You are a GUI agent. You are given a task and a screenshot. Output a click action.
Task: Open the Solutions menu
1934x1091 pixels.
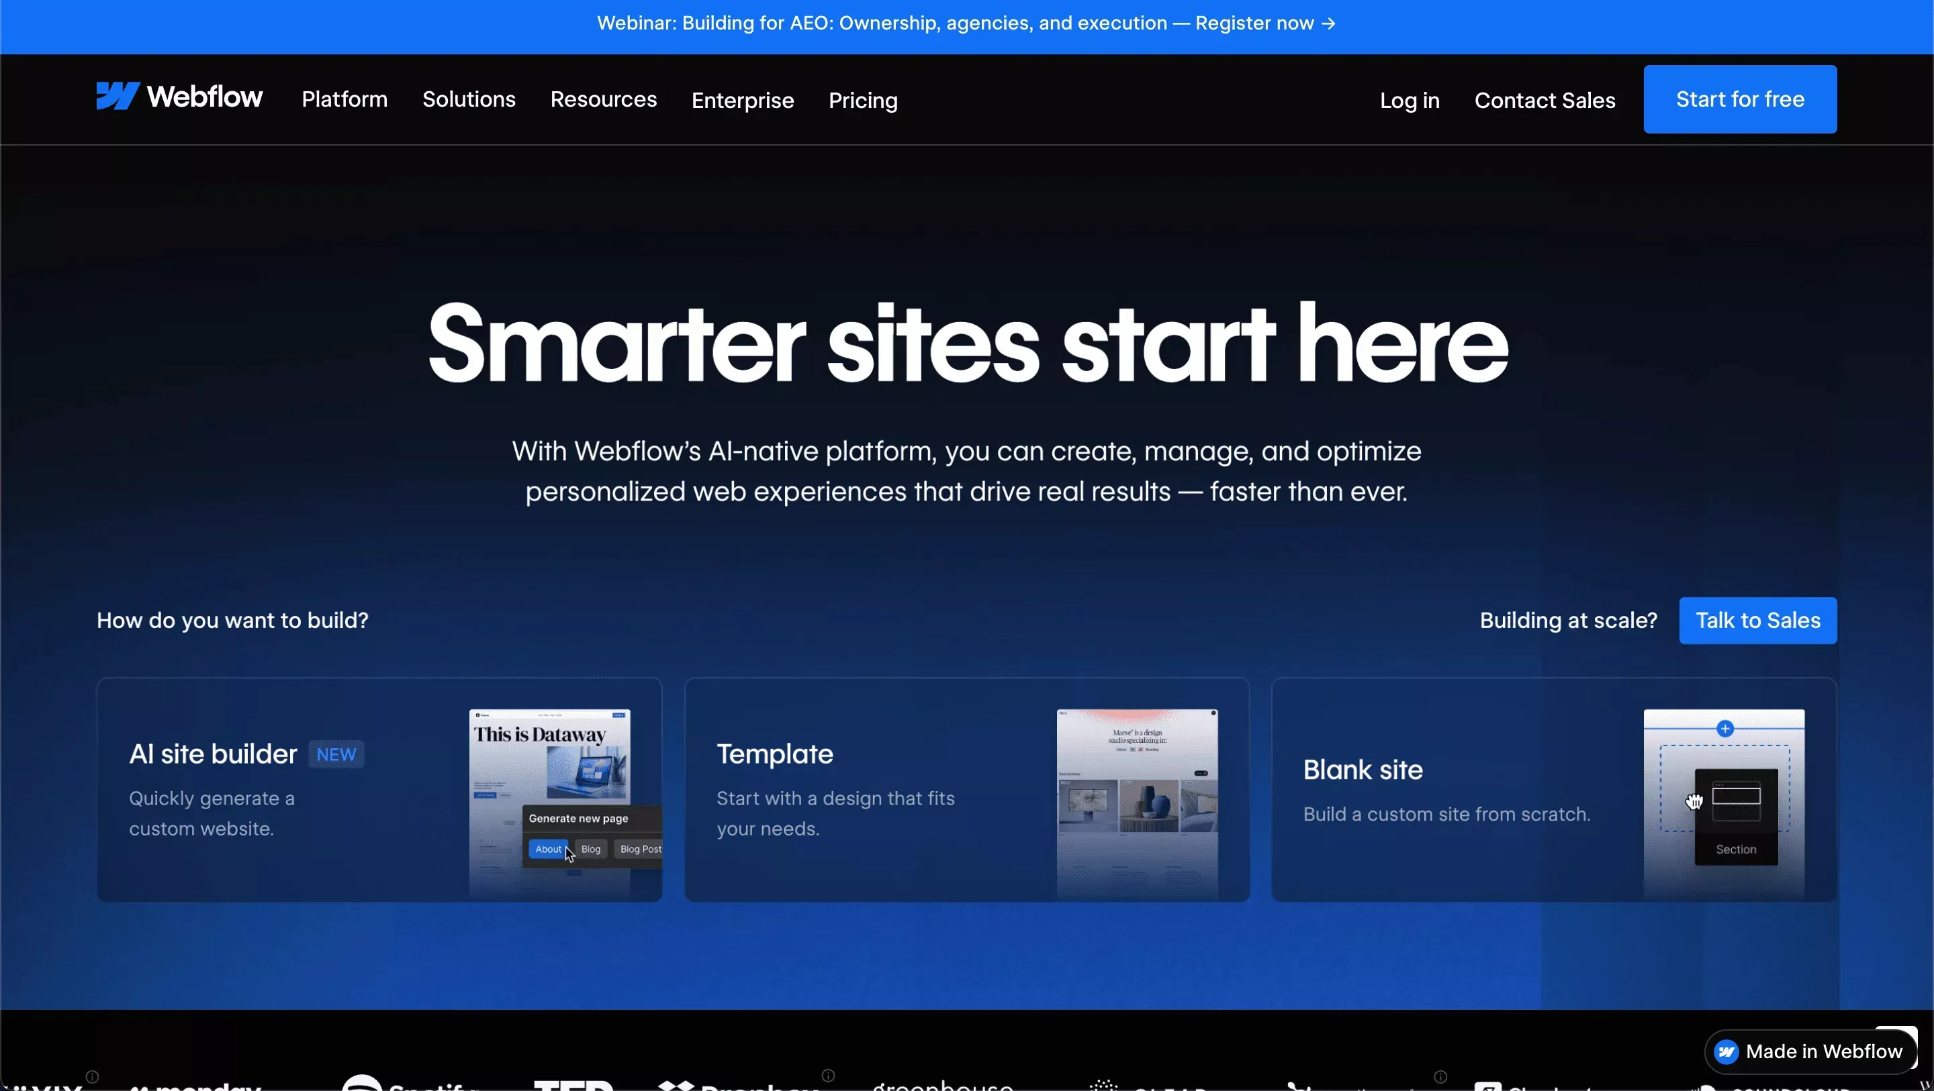pos(469,99)
